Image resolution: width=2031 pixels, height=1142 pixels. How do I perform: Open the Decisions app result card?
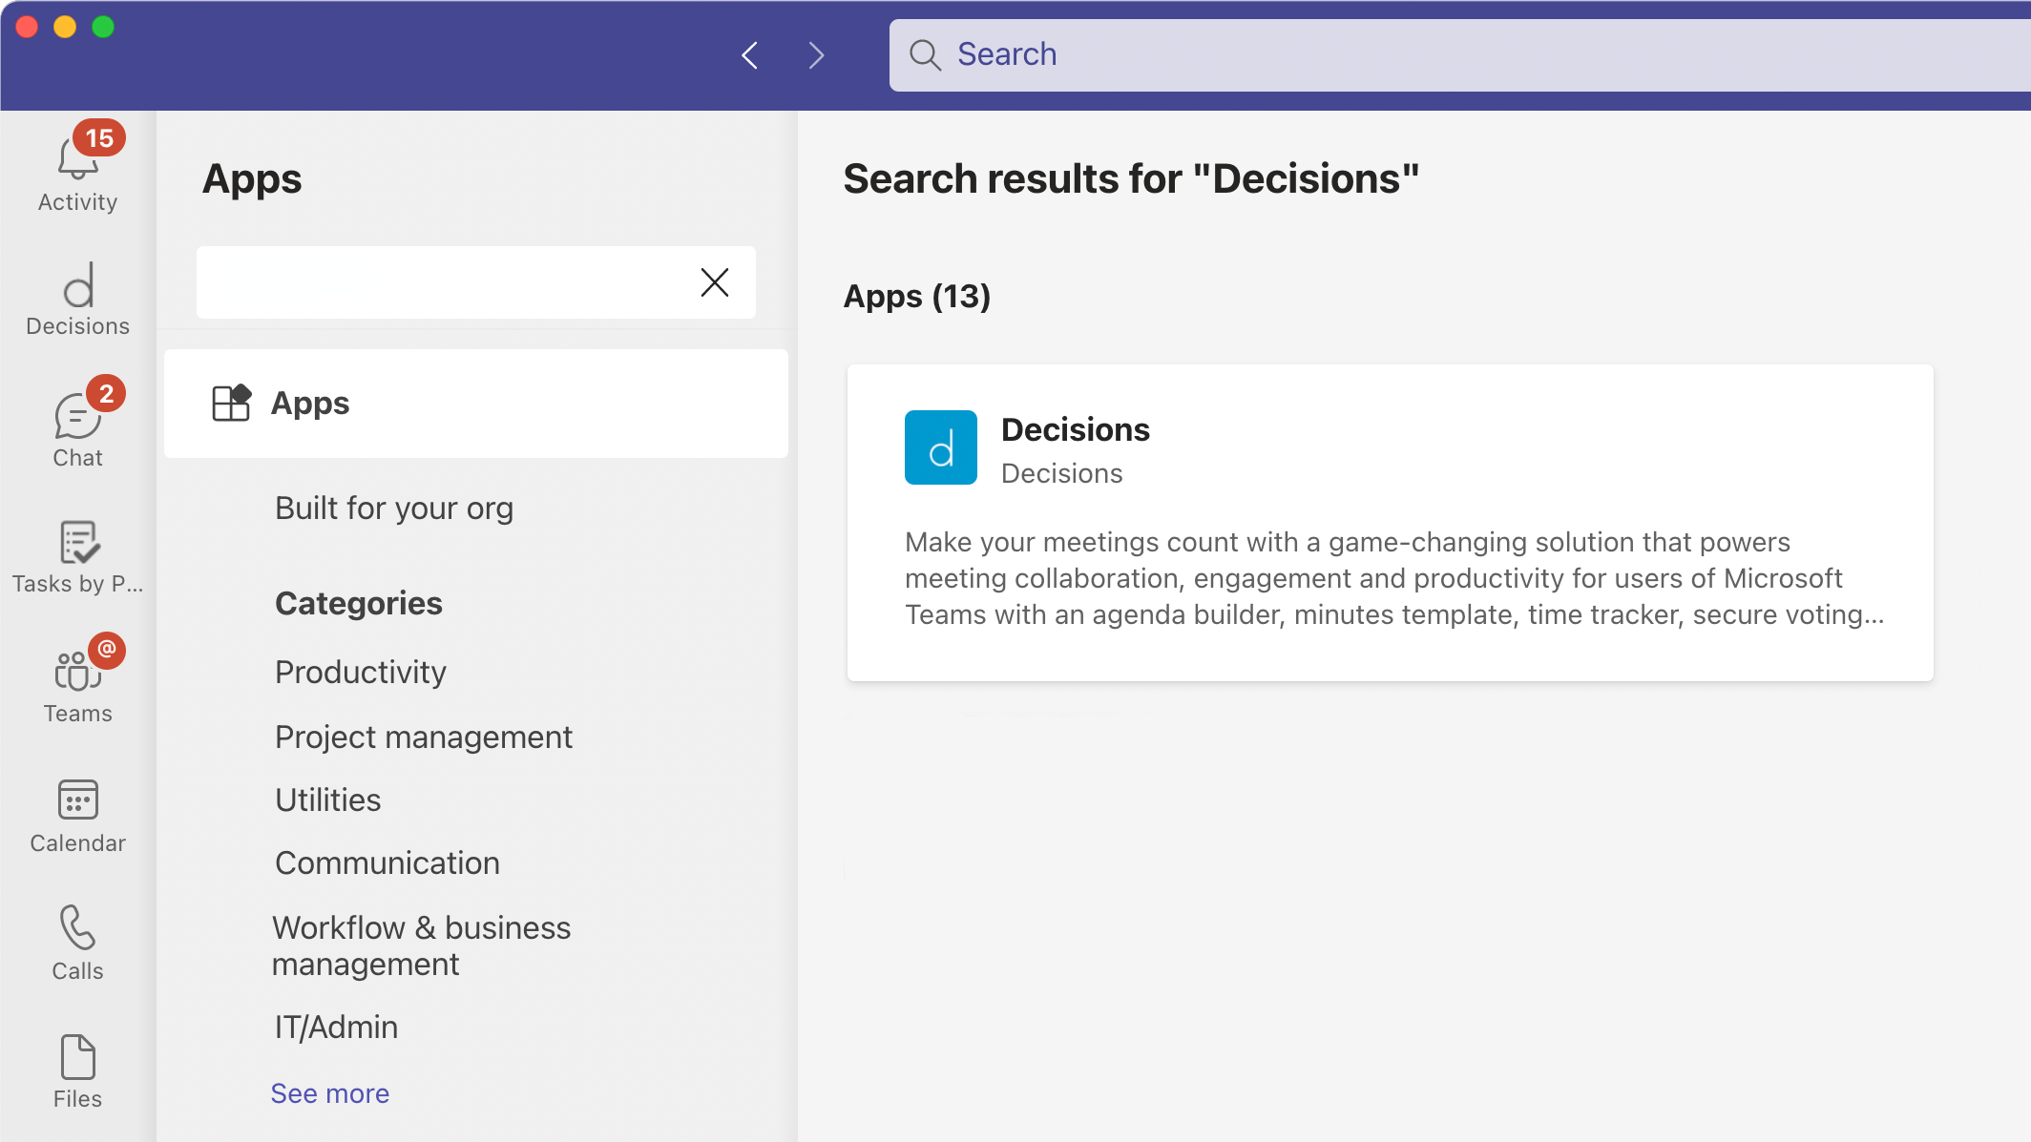[1391, 523]
